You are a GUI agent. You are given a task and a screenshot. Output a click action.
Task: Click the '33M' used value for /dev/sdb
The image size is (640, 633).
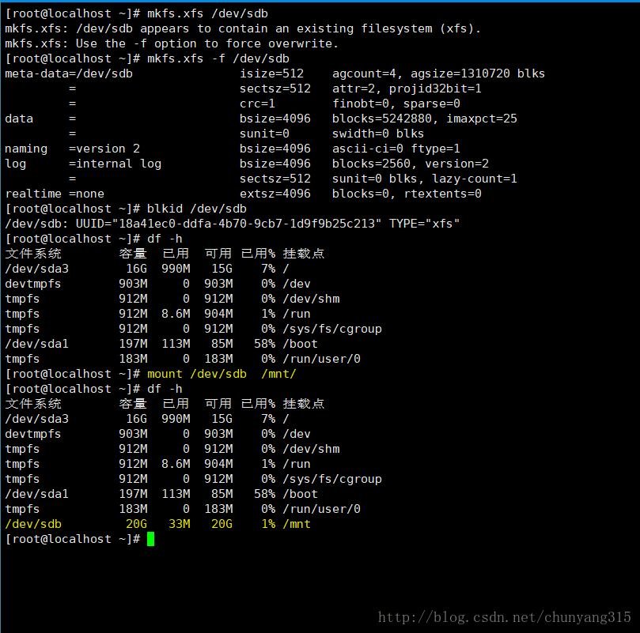[x=180, y=524]
